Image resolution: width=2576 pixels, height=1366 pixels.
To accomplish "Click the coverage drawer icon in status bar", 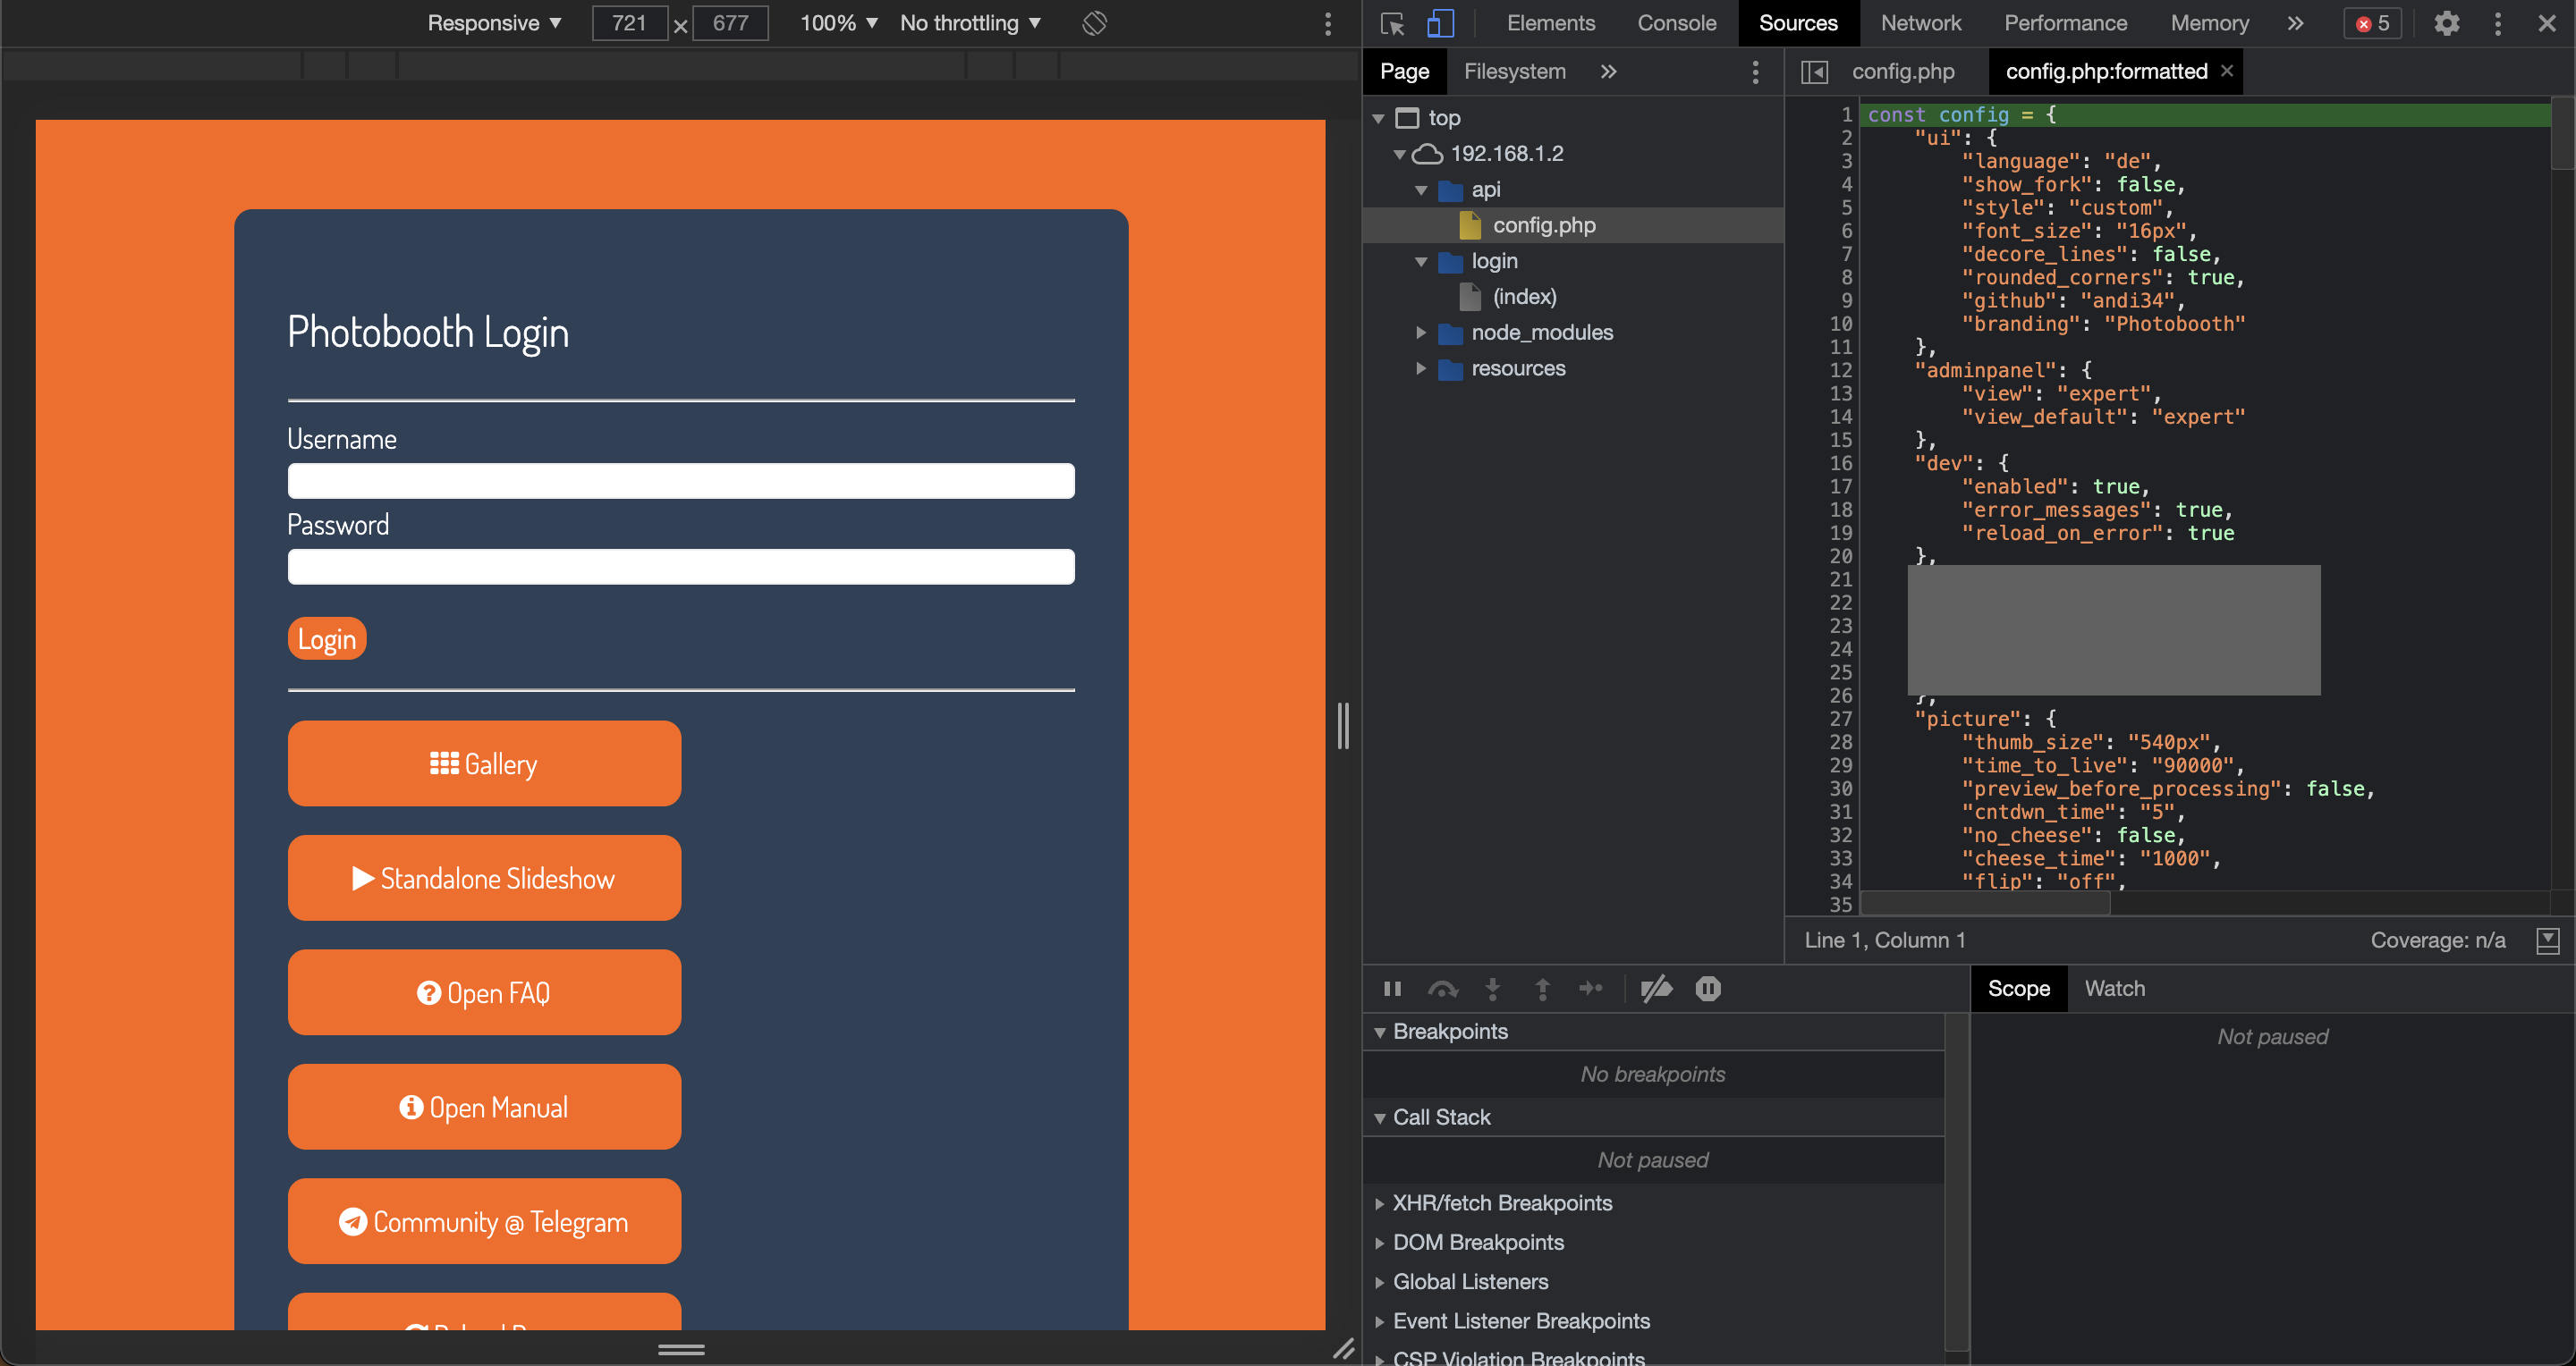I will point(2547,940).
